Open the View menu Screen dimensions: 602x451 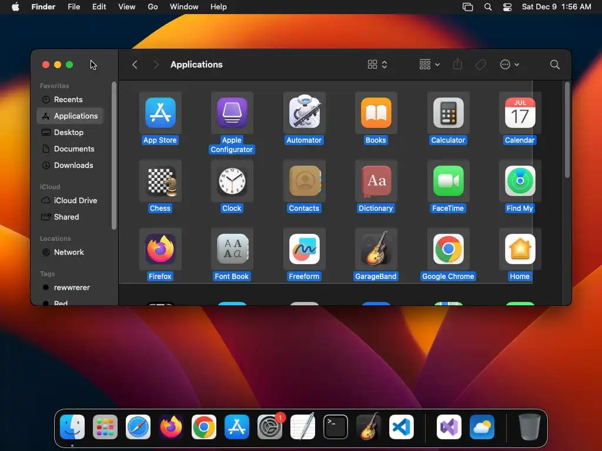coord(127,7)
